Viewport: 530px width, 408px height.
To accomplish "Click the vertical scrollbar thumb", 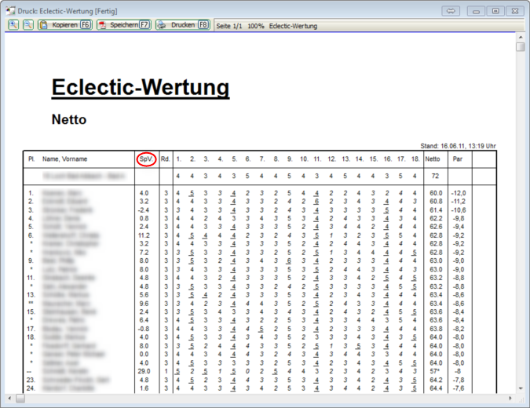I will pyautogui.click(x=521, y=47).
